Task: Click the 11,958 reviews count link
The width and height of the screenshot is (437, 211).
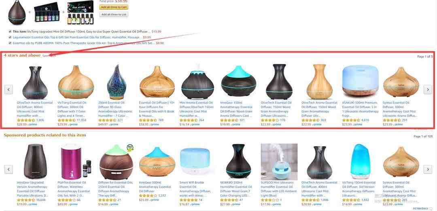Action: [82, 120]
